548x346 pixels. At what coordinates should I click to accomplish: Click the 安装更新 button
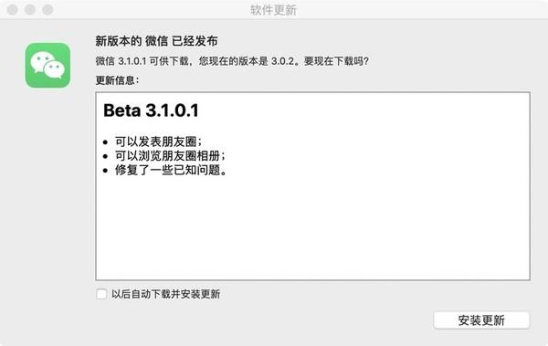(481, 320)
